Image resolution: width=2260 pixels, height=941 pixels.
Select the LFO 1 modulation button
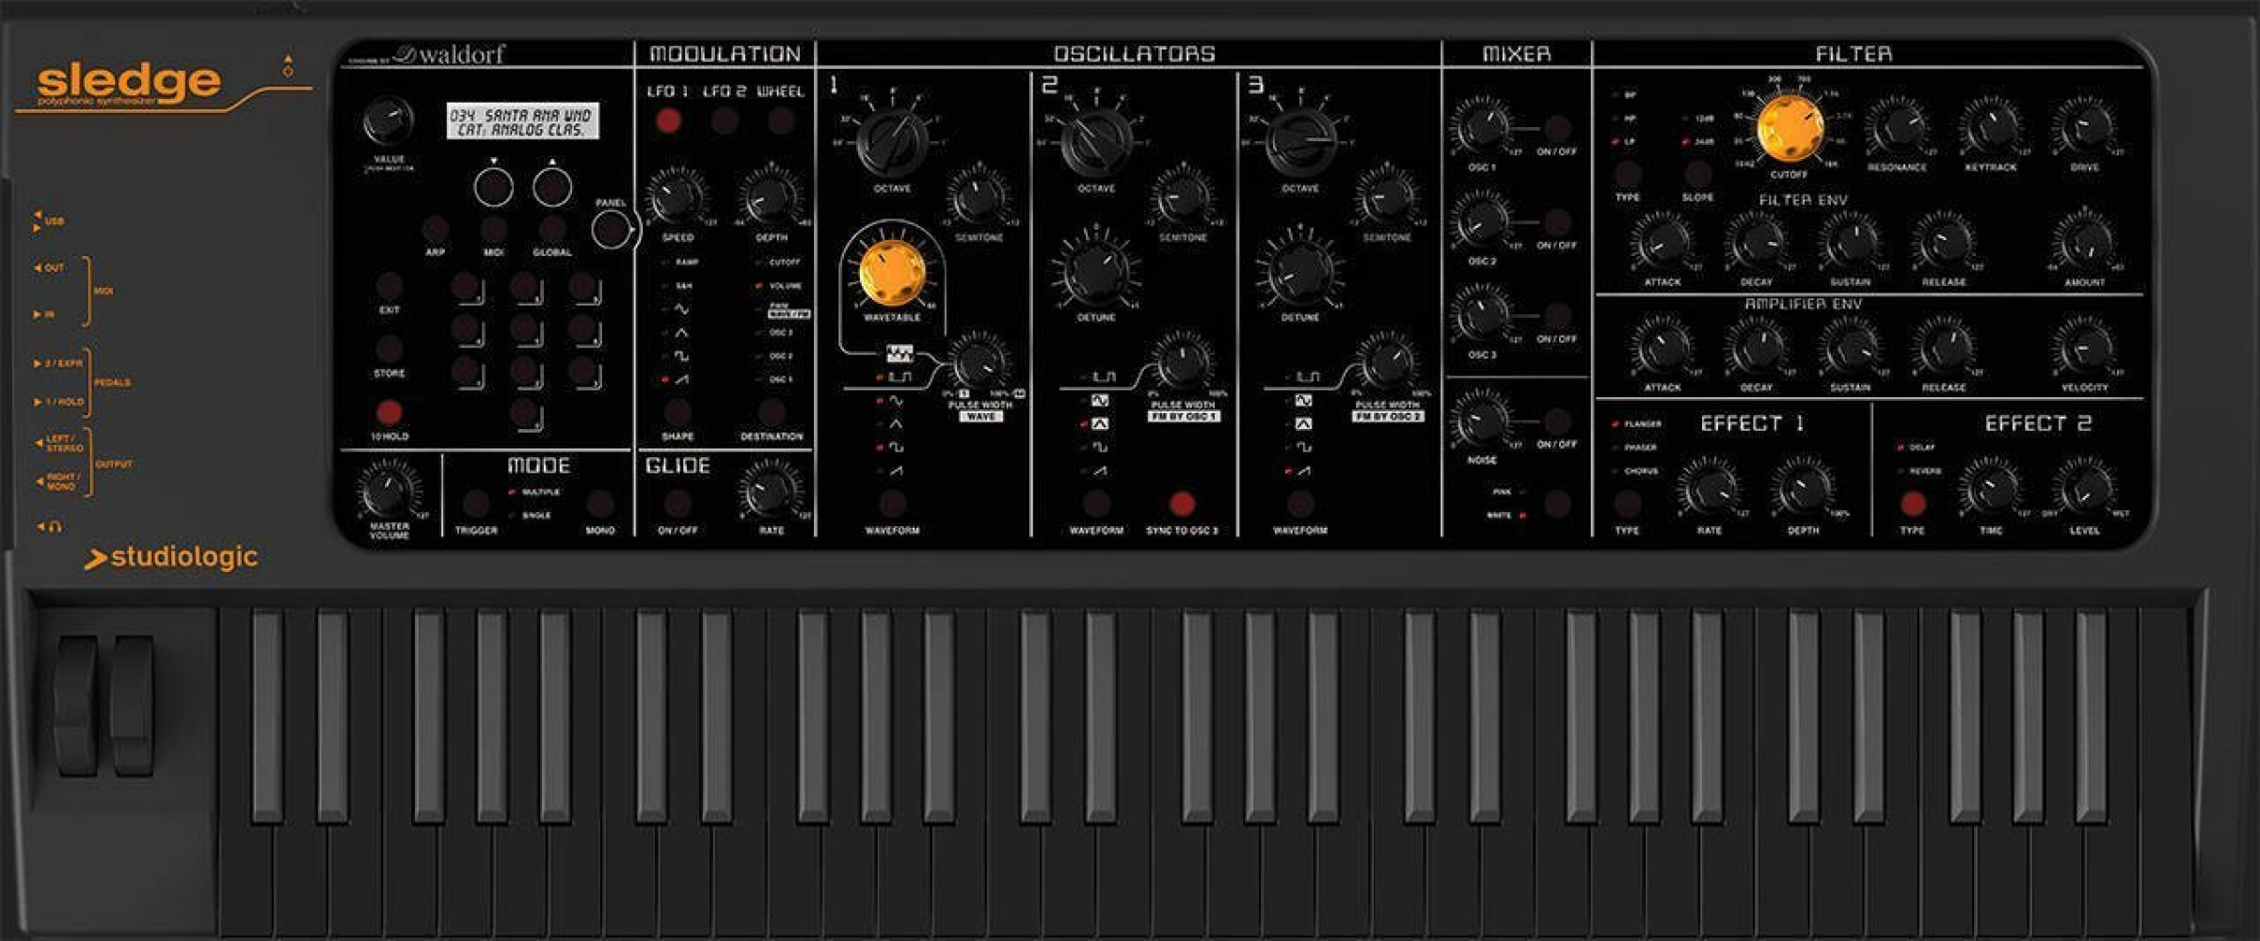coord(668,120)
